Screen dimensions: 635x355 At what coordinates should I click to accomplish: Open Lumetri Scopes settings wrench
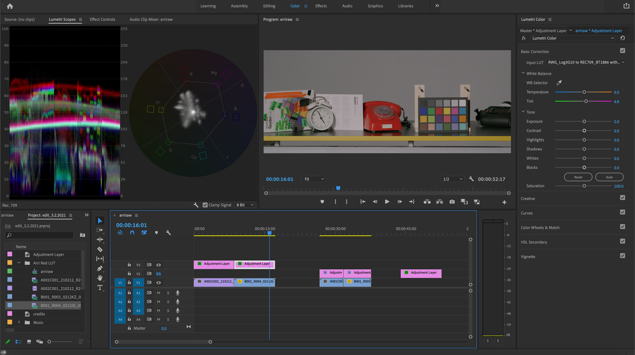point(196,205)
